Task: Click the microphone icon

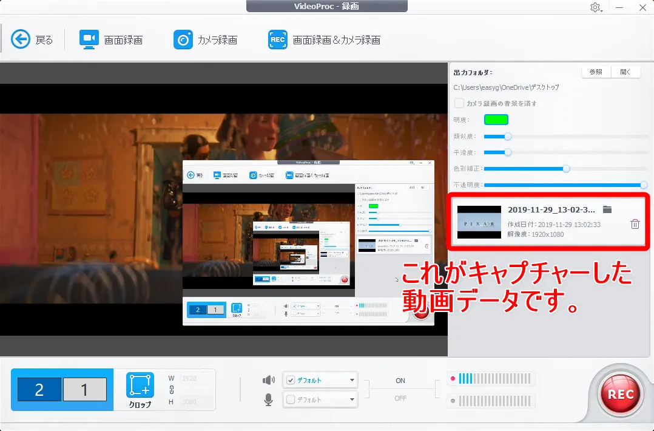Action: (x=269, y=399)
